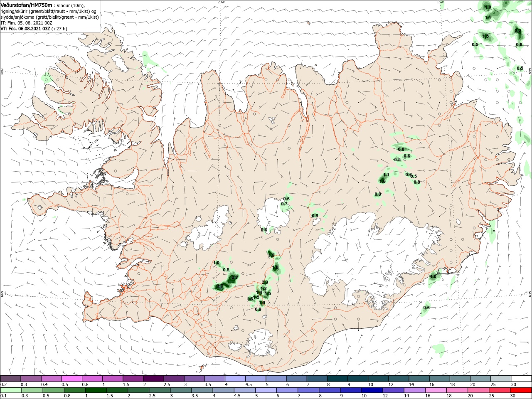The height and width of the screenshot is (399, 532).
Task: Click the Veðurstofan/HM750m title text
Action: pos(26,5)
